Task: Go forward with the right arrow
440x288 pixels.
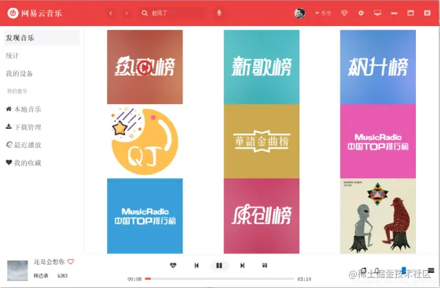Action: pyautogui.click(x=126, y=13)
